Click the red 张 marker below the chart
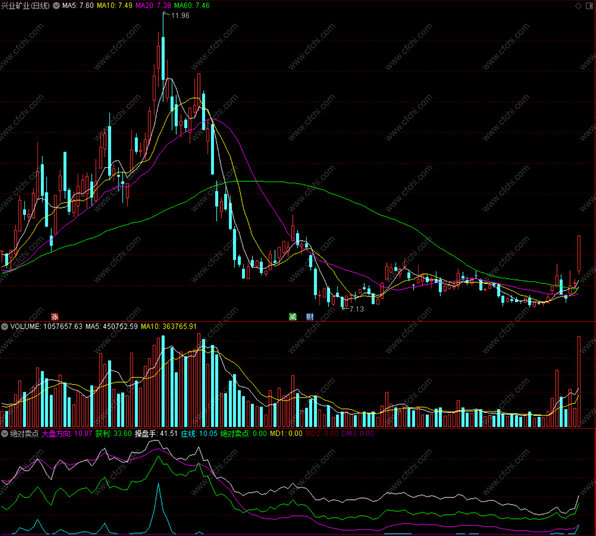 55,317
